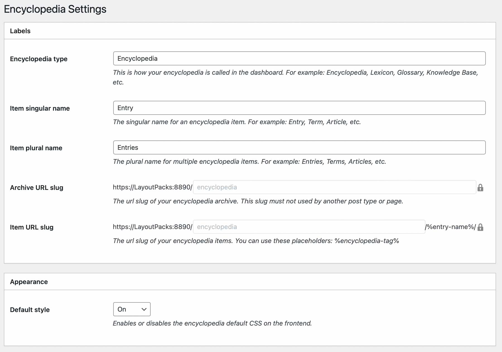Viewport: 502px width, 352px height.
Task: Click the https://LayoutPacks:8890/ URL prefix
Action: tap(152, 187)
